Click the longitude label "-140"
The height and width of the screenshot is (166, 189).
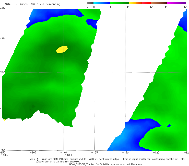pos(64,152)
